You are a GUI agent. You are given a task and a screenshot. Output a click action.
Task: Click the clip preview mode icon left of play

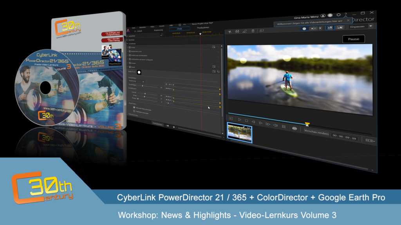[x=231, y=118]
